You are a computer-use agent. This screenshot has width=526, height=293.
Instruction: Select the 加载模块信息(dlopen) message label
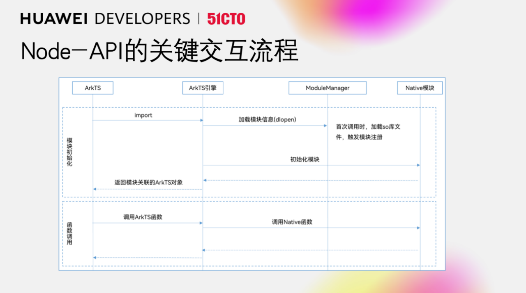click(268, 120)
